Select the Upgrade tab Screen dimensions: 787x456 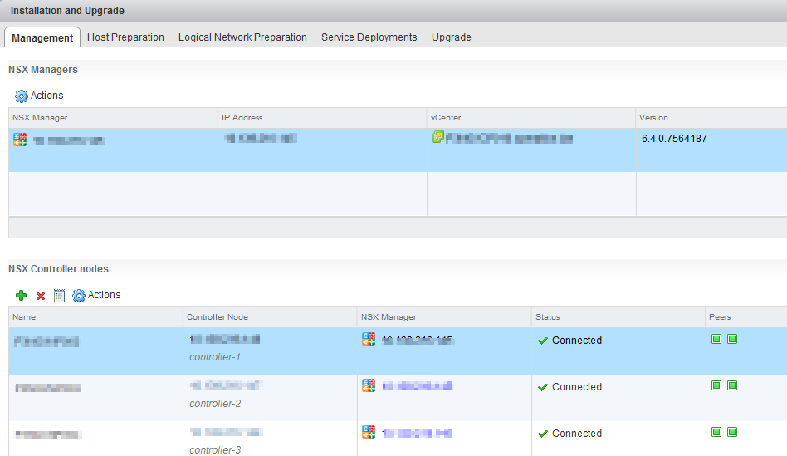click(x=451, y=37)
